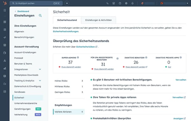Viewport: 191px width, 121px height.
Task: Open Account-Einstellungen
Action: [x=25, y=52]
